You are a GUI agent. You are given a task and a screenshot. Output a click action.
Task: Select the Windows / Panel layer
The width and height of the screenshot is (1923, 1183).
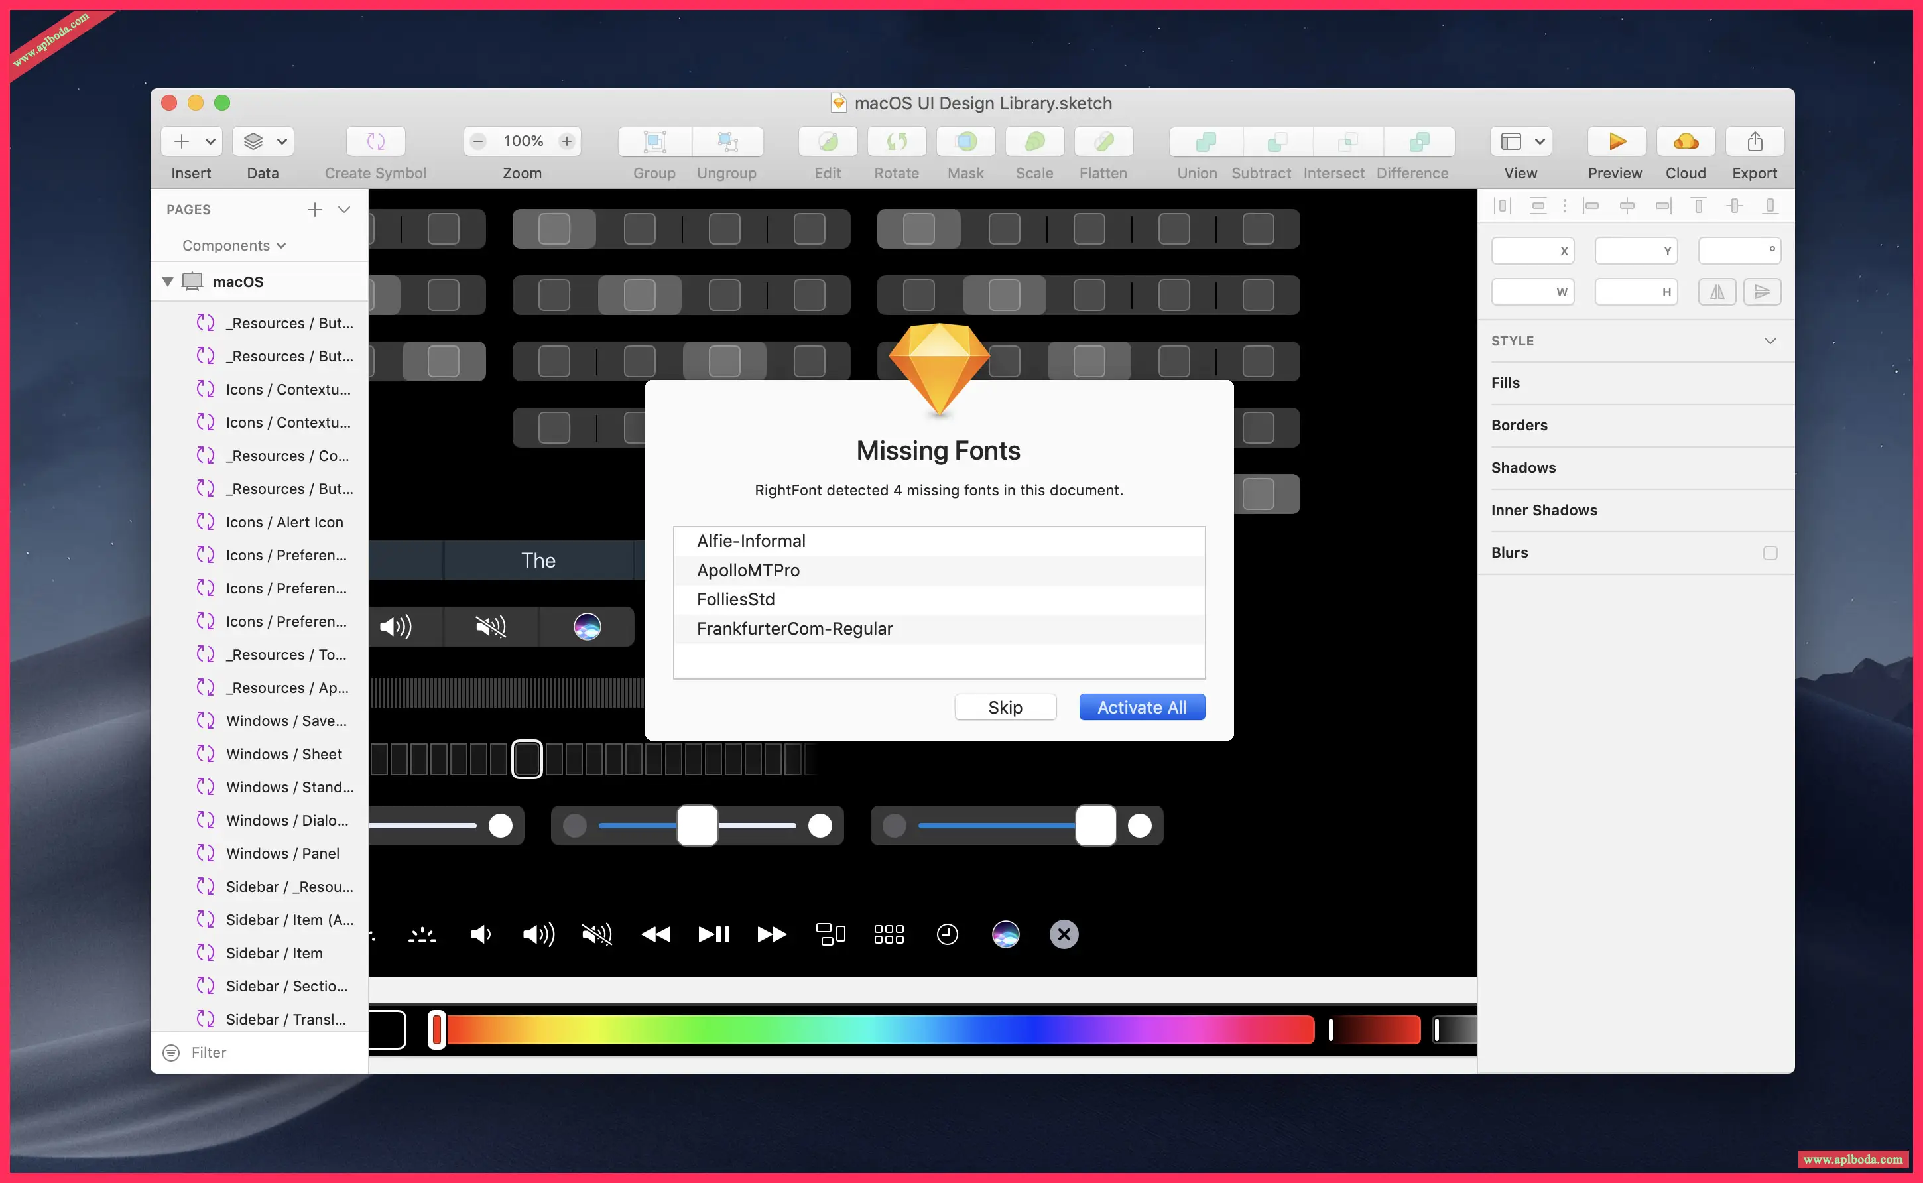(260, 853)
